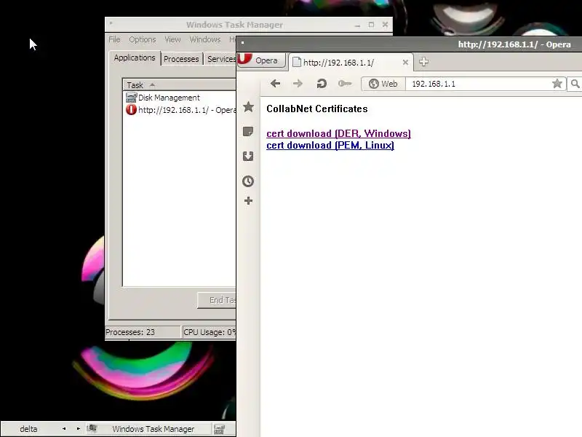
Task: Switch to previous workspace with left arrow
Action: coord(64,429)
